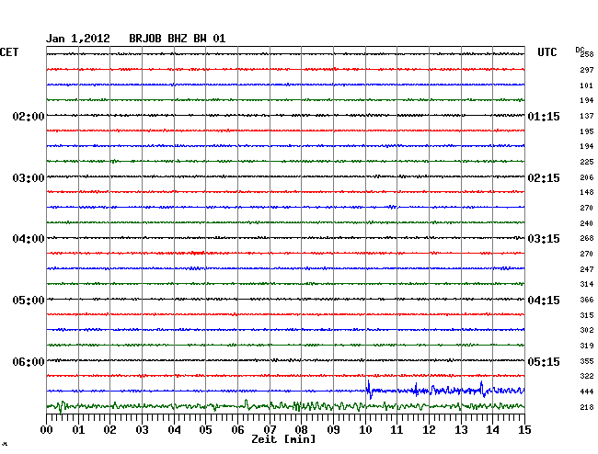
Task: Click the DC value "137"
Action: pyautogui.click(x=587, y=116)
